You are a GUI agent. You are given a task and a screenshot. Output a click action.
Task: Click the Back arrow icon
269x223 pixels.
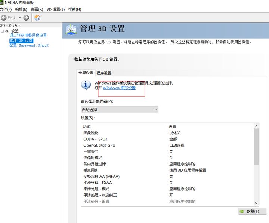tap(4, 18)
